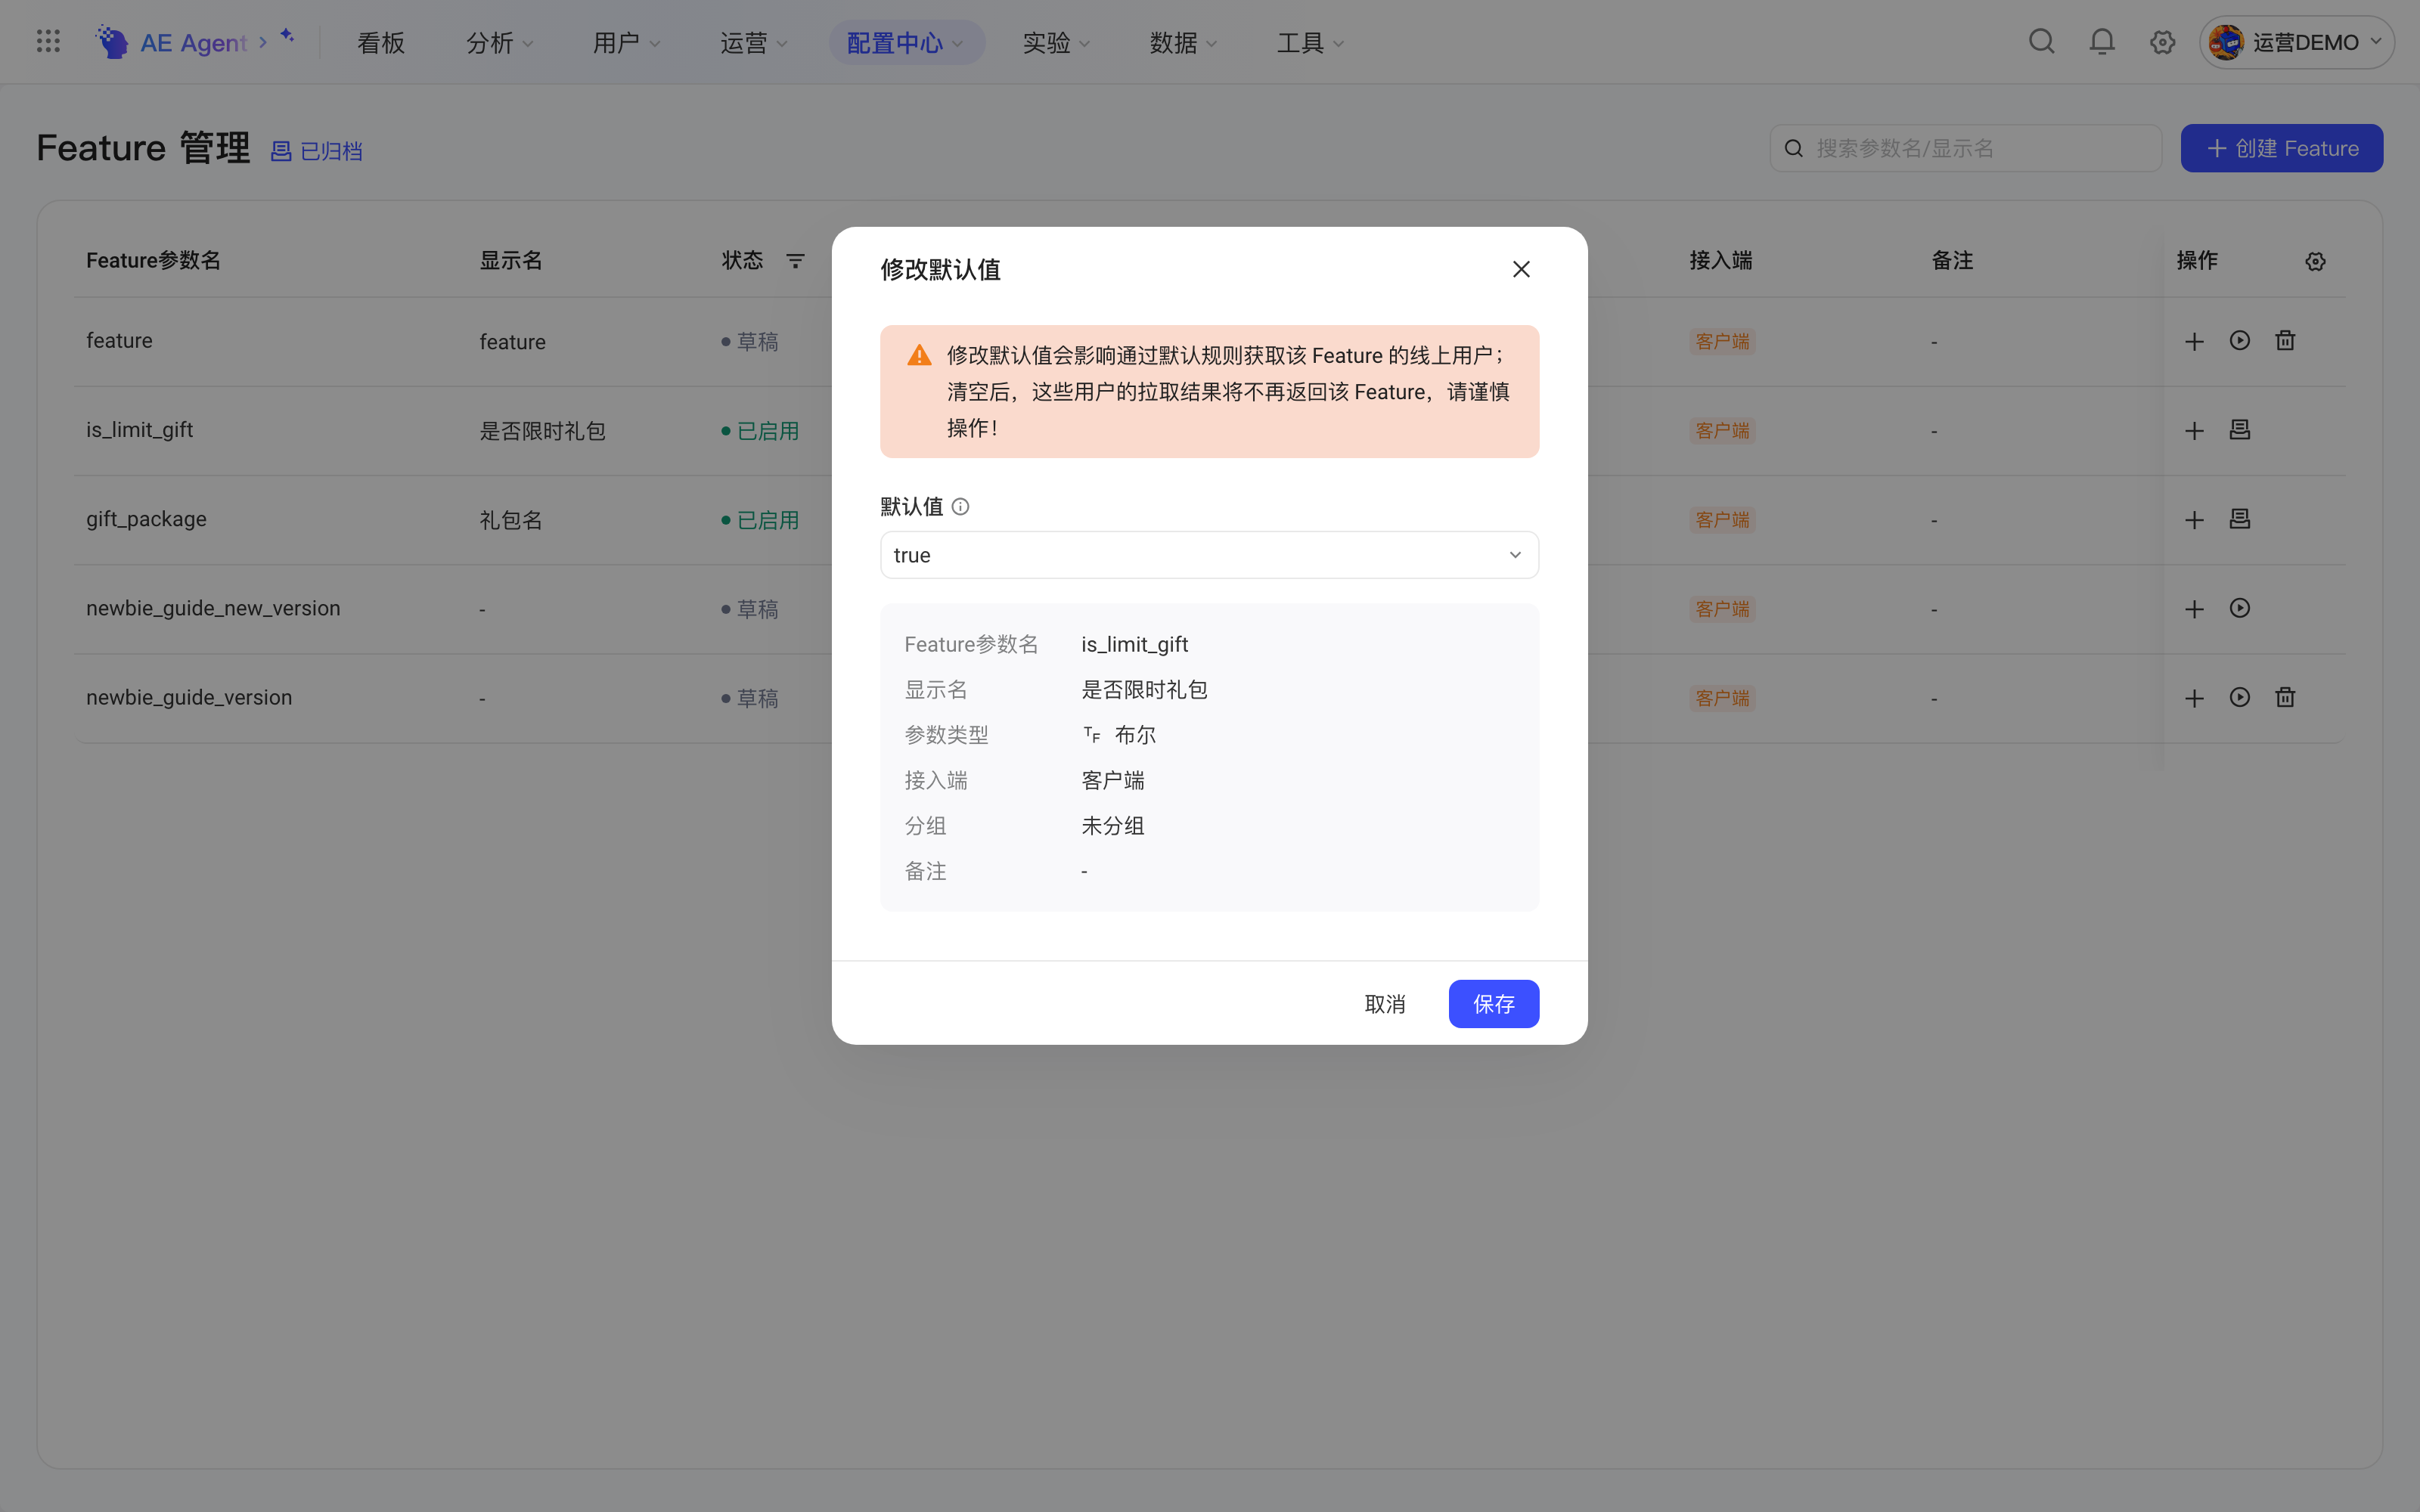2420x1512 pixels.
Task: Click 取消 button in dialog
Action: point(1385,1003)
